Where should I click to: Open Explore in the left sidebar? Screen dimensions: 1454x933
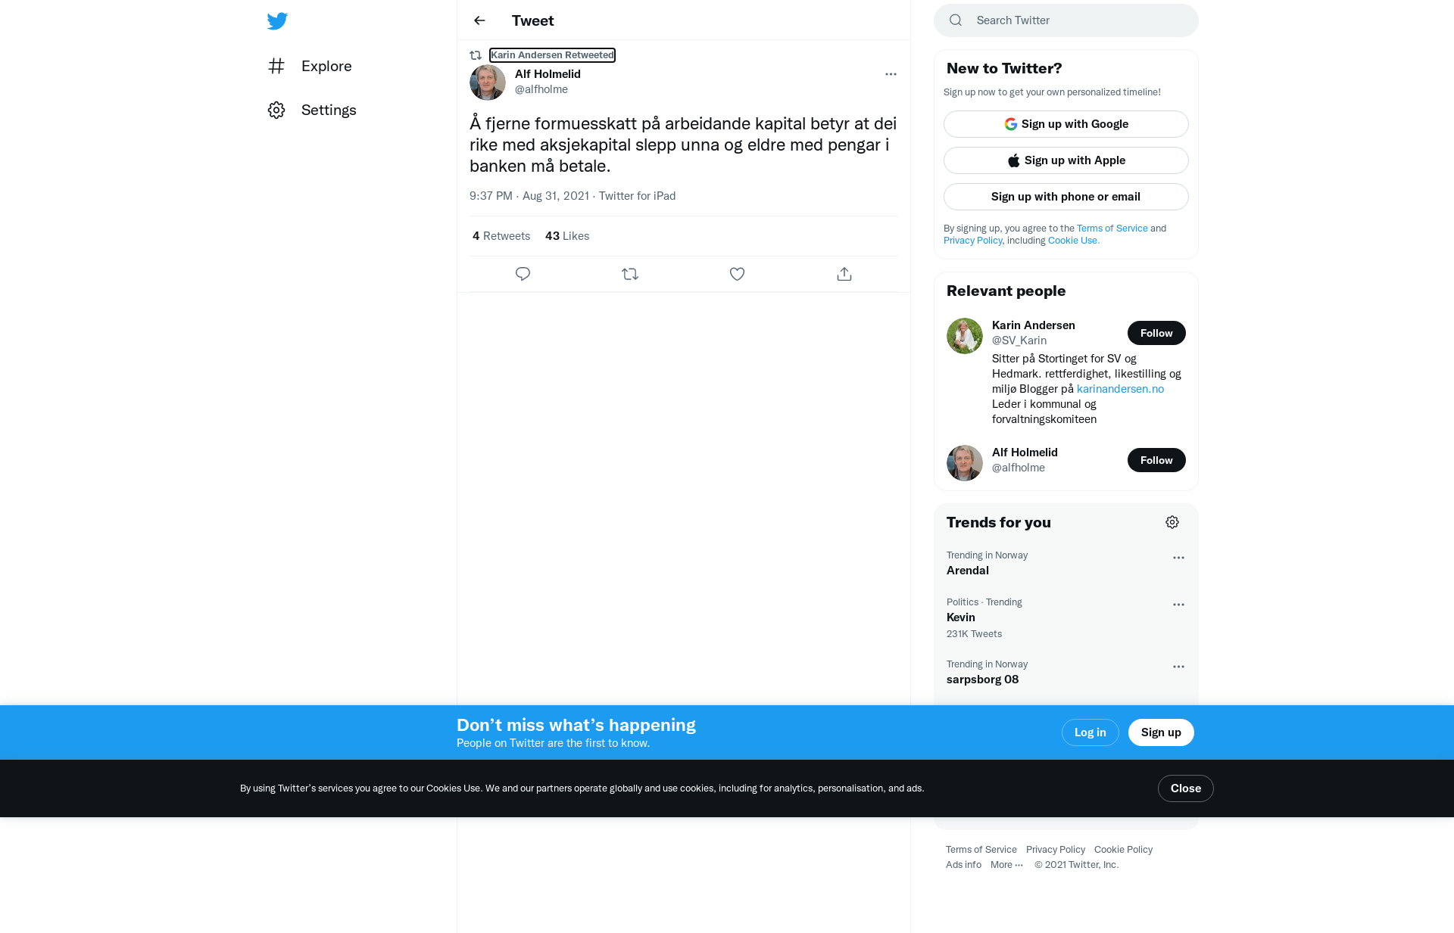coord(310,66)
